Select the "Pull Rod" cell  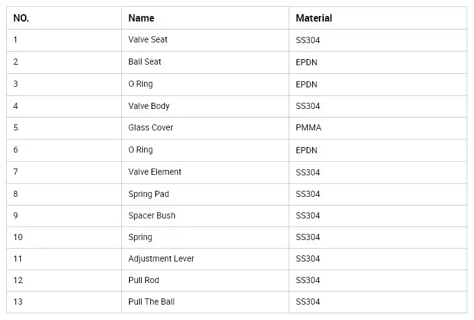coord(143,281)
